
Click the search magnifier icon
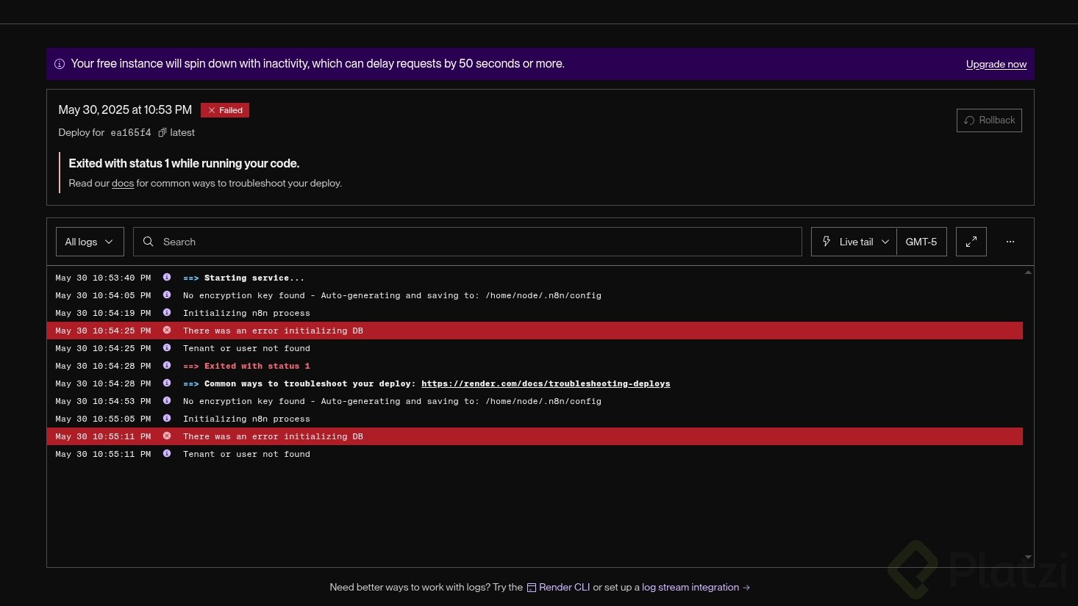149,242
